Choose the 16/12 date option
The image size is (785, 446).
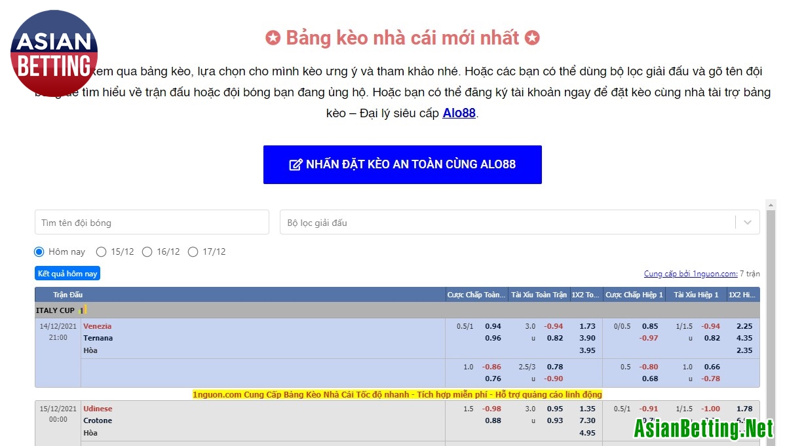point(147,251)
